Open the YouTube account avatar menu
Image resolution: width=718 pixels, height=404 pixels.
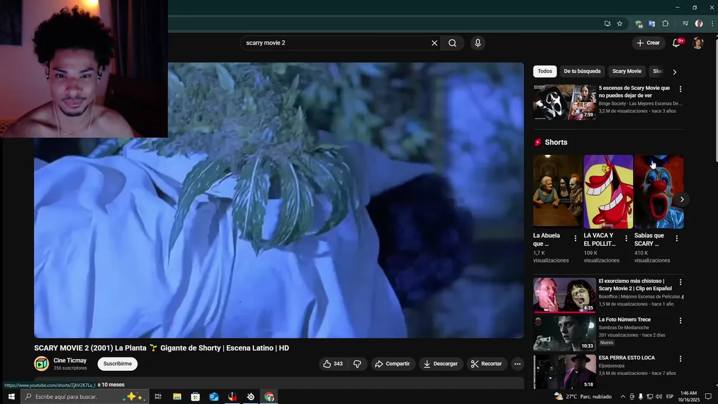tap(698, 43)
